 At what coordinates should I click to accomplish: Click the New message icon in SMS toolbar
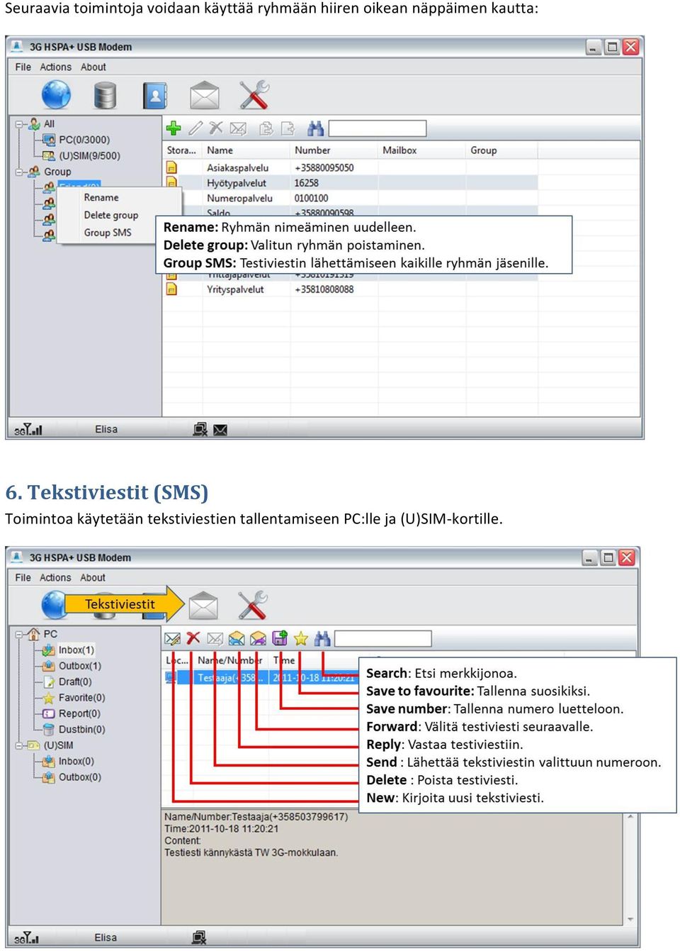(x=172, y=638)
